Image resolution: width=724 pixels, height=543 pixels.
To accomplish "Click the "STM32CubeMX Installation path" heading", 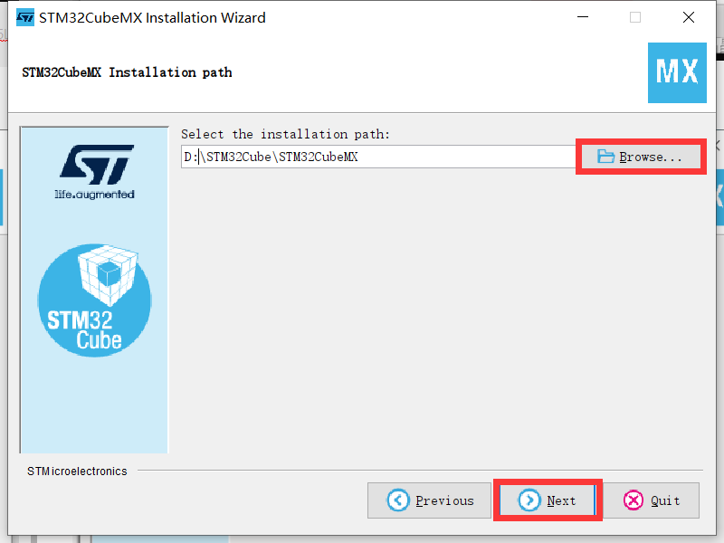I will point(127,72).
